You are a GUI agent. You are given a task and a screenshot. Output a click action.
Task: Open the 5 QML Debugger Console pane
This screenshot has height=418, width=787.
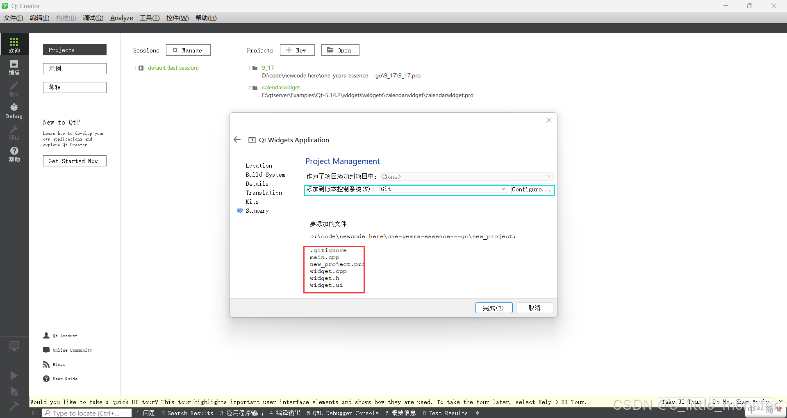(x=343, y=413)
